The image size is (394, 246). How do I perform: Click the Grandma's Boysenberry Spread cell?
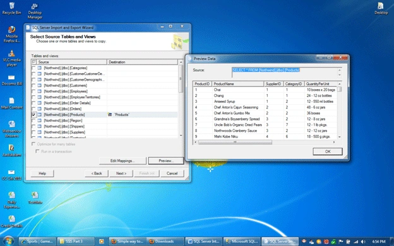[x=237, y=119]
